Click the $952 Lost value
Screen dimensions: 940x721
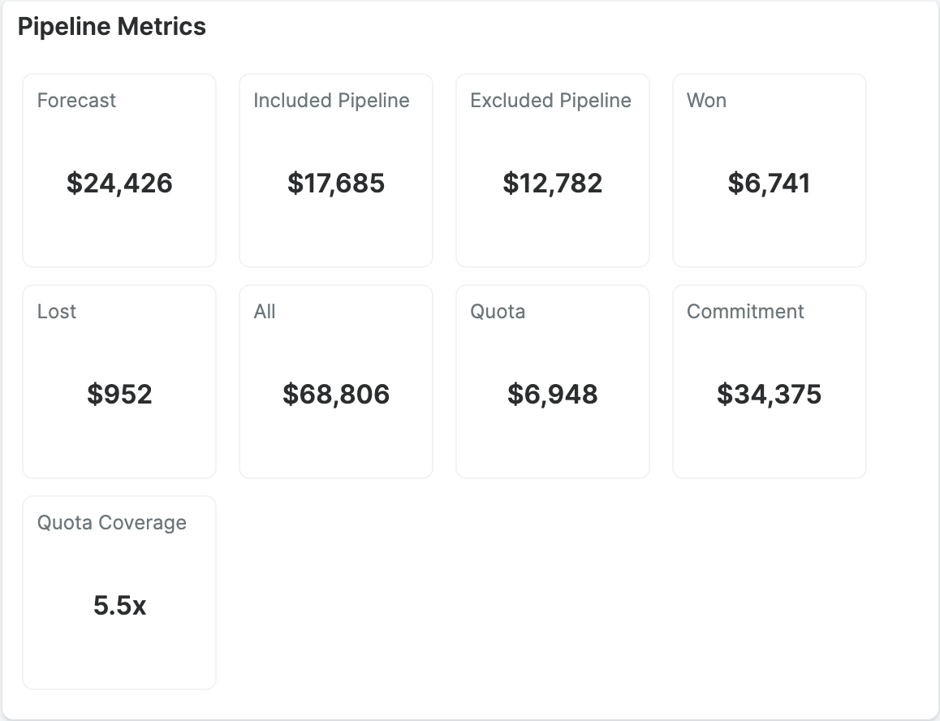tap(119, 395)
